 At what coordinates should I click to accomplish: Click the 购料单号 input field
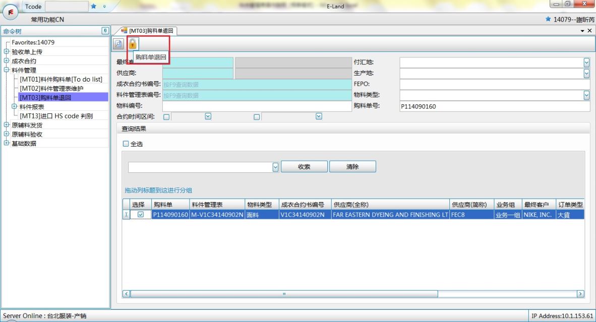(494, 106)
